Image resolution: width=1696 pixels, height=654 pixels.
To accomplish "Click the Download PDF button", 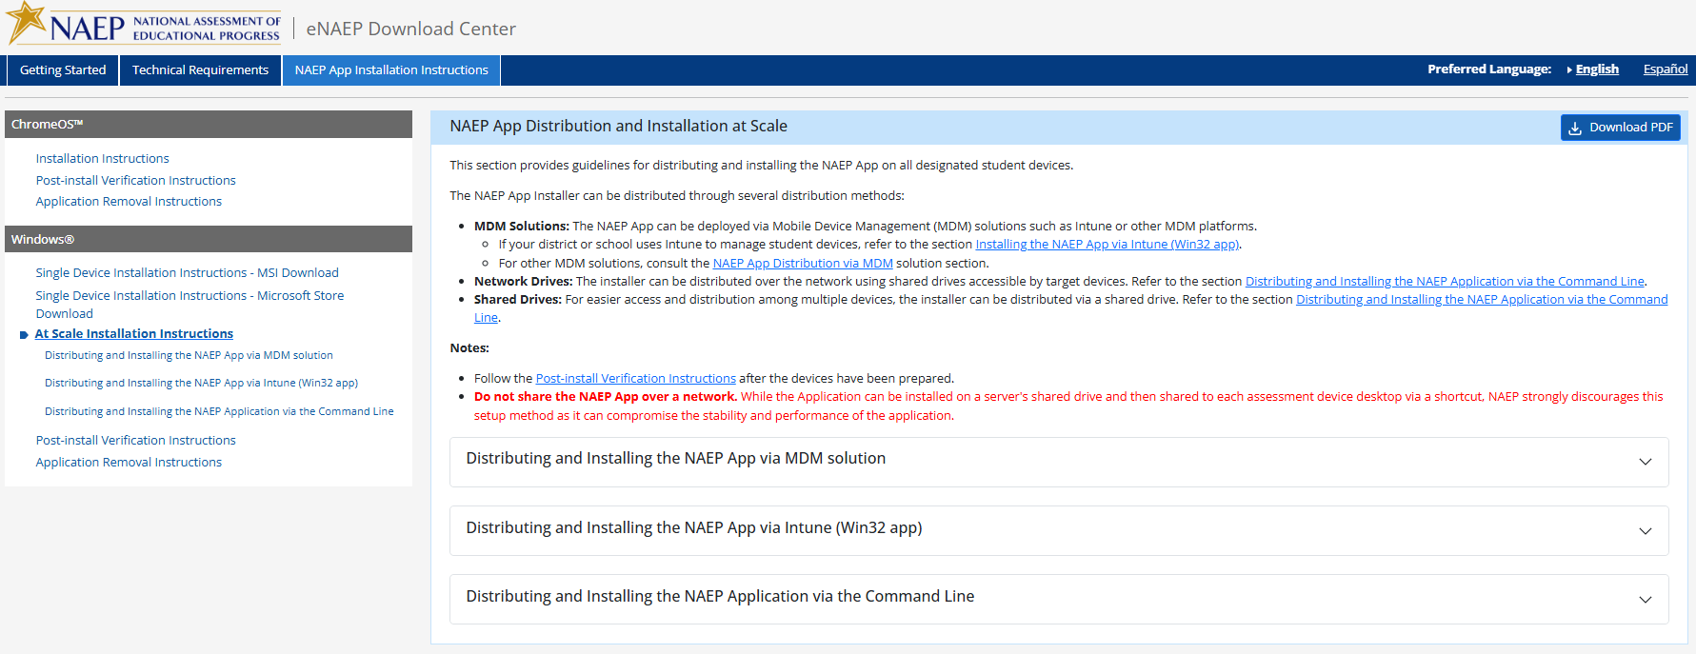I will pos(1620,128).
